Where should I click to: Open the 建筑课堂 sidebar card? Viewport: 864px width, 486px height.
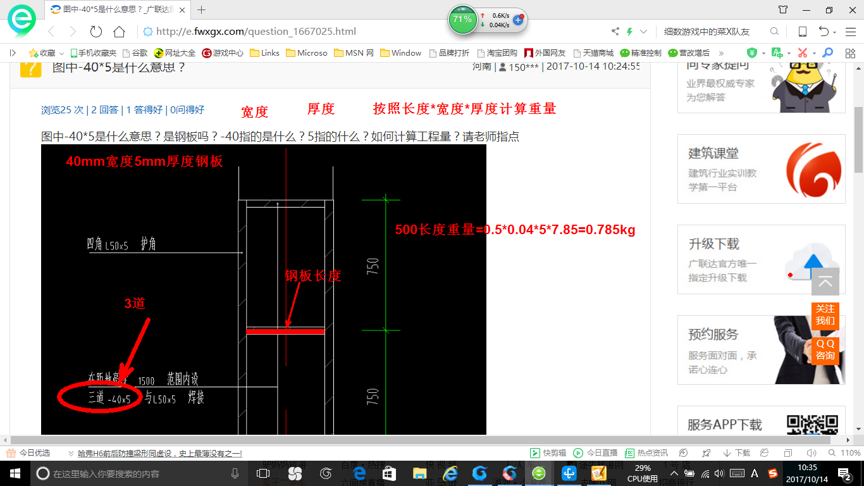coord(762,169)
